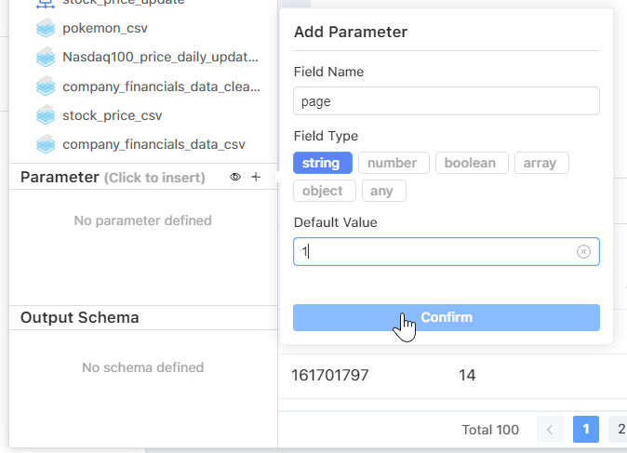Click the company_financials_data_clean dataset icon
Screen dimensions: 627x453
coord(47,87)
